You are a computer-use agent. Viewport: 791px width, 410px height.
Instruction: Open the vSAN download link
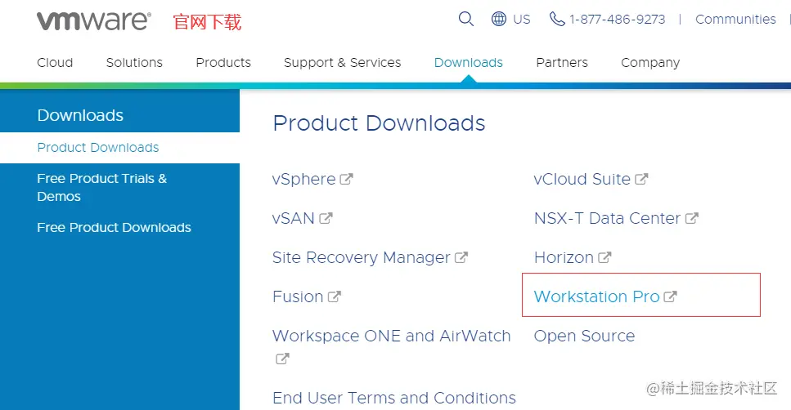[x=293, y=218]
